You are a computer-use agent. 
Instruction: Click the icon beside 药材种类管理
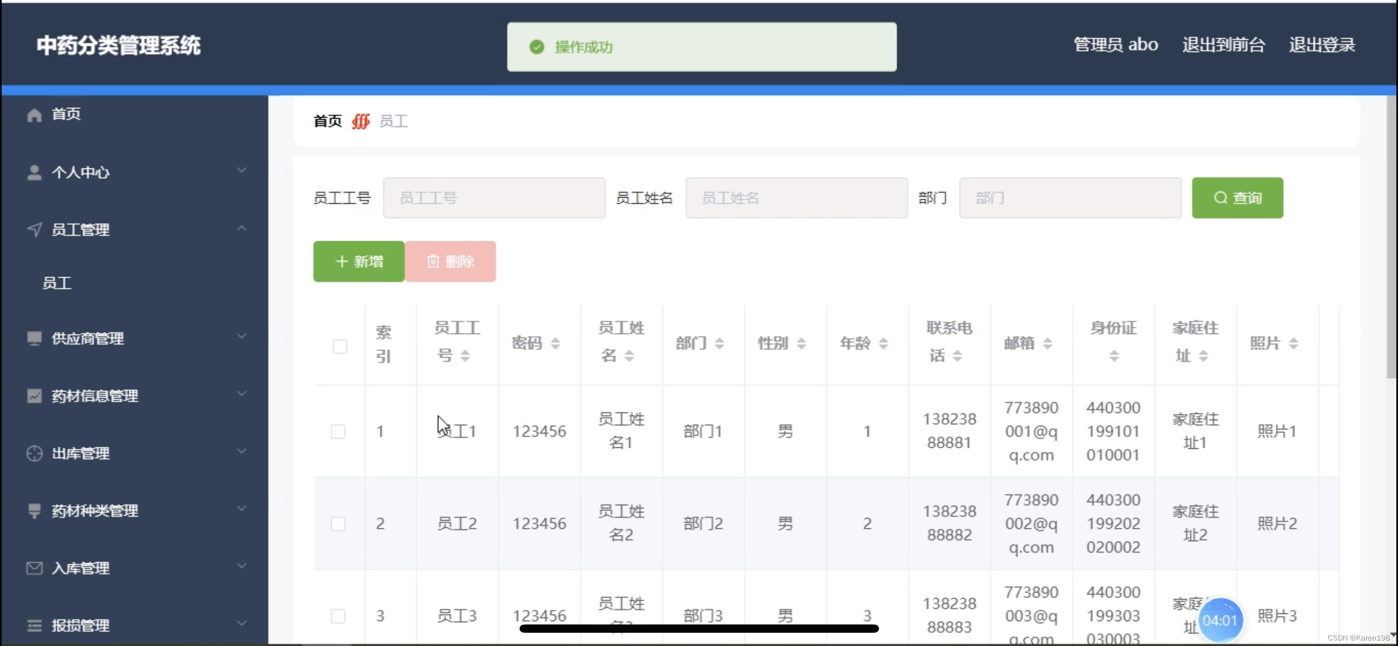pos(34,511)
